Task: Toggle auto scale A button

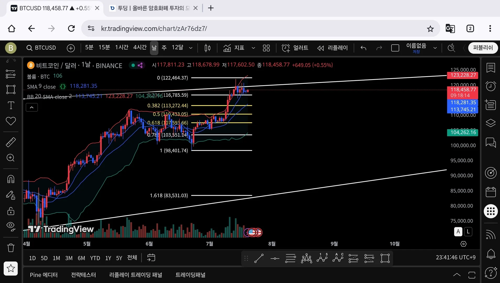Action: [x=458, y=232]
